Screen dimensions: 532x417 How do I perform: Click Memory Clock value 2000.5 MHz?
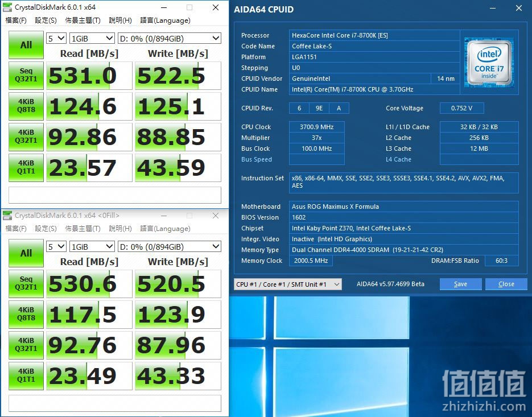[x=311, y=261]
